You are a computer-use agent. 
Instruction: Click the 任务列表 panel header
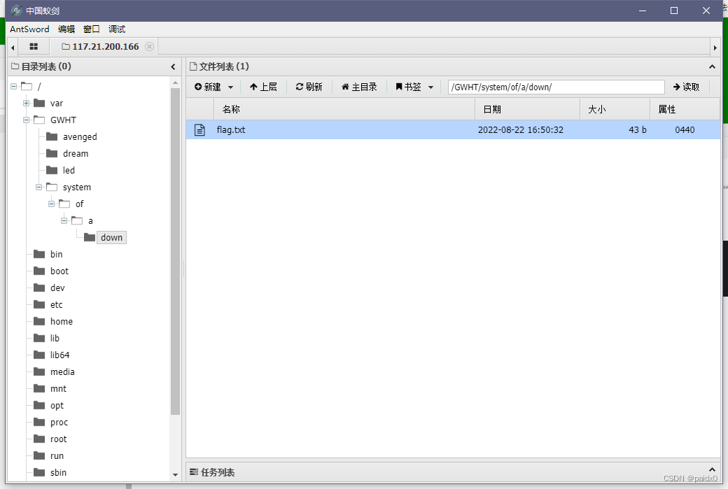[453, 472]
